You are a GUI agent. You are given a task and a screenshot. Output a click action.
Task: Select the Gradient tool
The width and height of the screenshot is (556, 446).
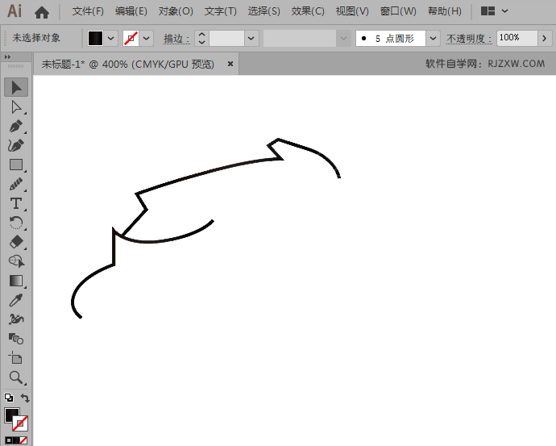[x=16, y=281]
